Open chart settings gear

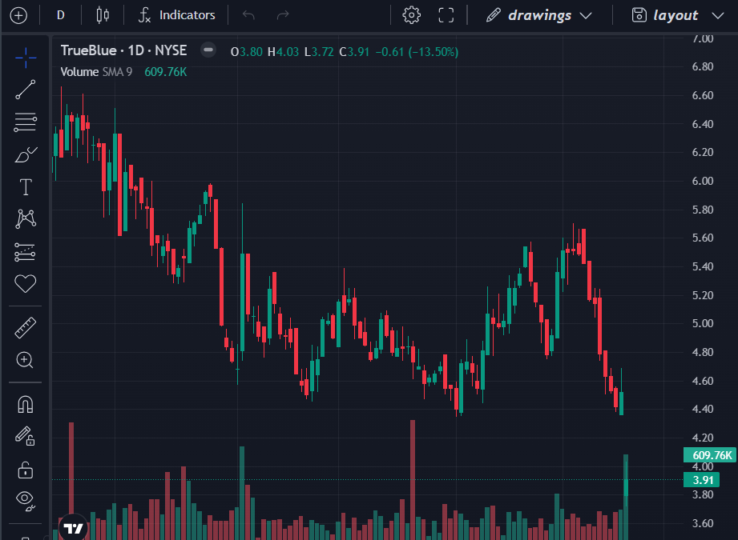pyautogui.click(x=411, y=15)
